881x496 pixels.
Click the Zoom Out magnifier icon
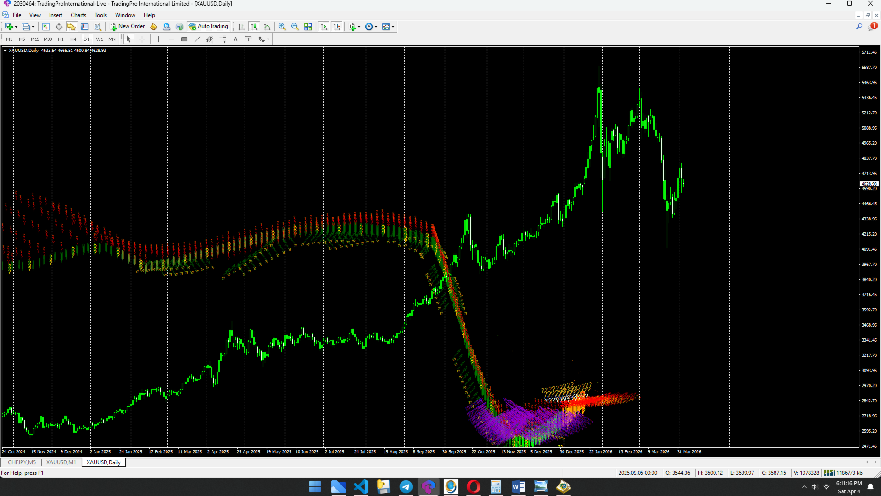(x=295, y=27)
